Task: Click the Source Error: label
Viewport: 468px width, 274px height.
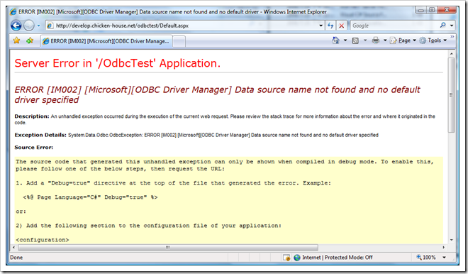Action: (34, 148)
